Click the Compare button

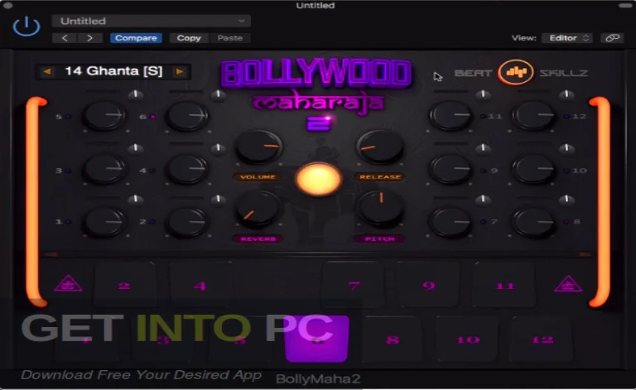click(136, 38)
